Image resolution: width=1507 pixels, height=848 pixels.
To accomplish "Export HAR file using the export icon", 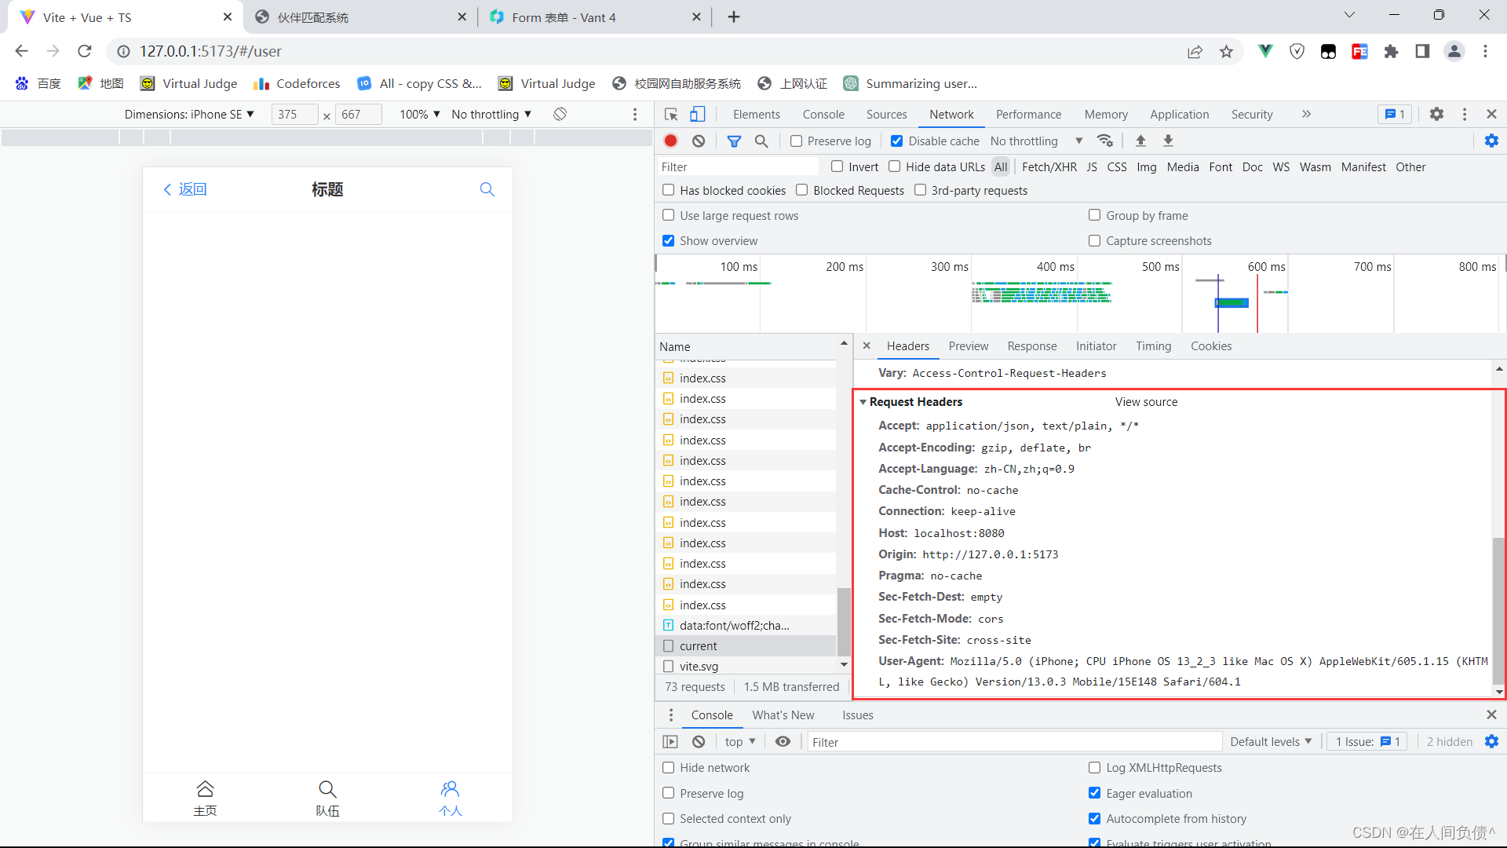I will (1169, 141).
